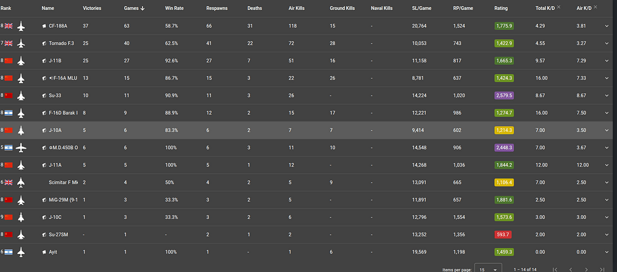This screenshot has width=617, height=272.
Task: Go to the first page icon
Action: tap(555, 270)
